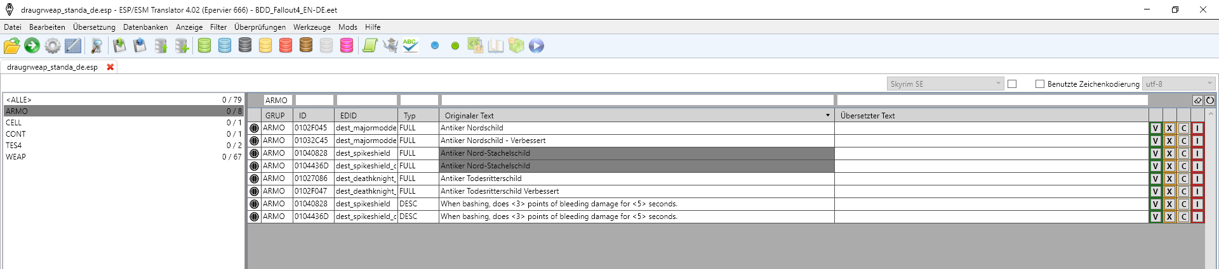Open the Übersetzung menu

click(94, 27)
